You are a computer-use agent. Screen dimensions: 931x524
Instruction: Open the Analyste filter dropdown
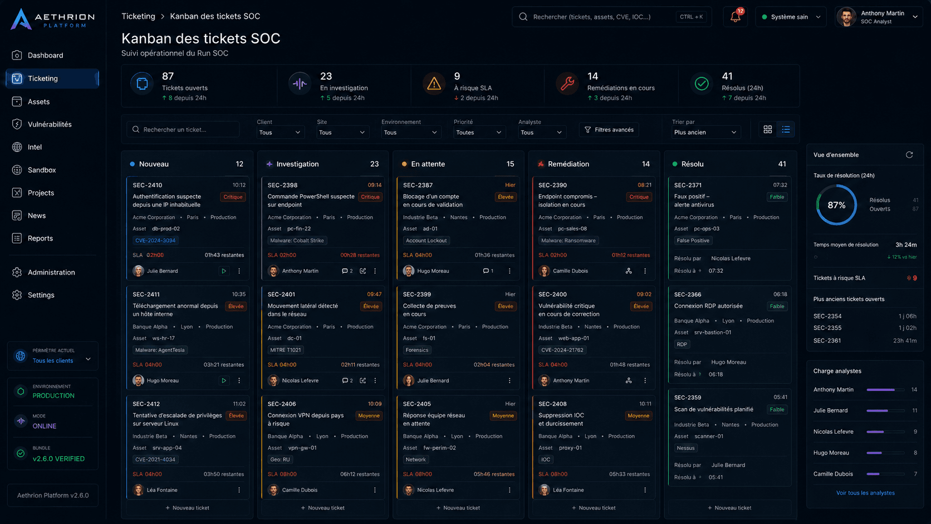pyautogui.click(x=542, y=133)
